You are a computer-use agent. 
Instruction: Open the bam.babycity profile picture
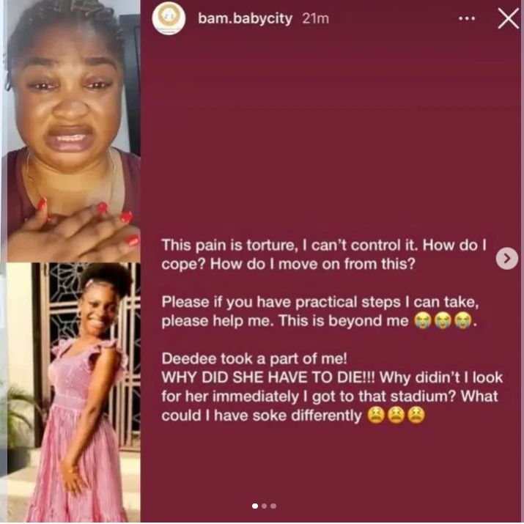click(x=169, y=18)
